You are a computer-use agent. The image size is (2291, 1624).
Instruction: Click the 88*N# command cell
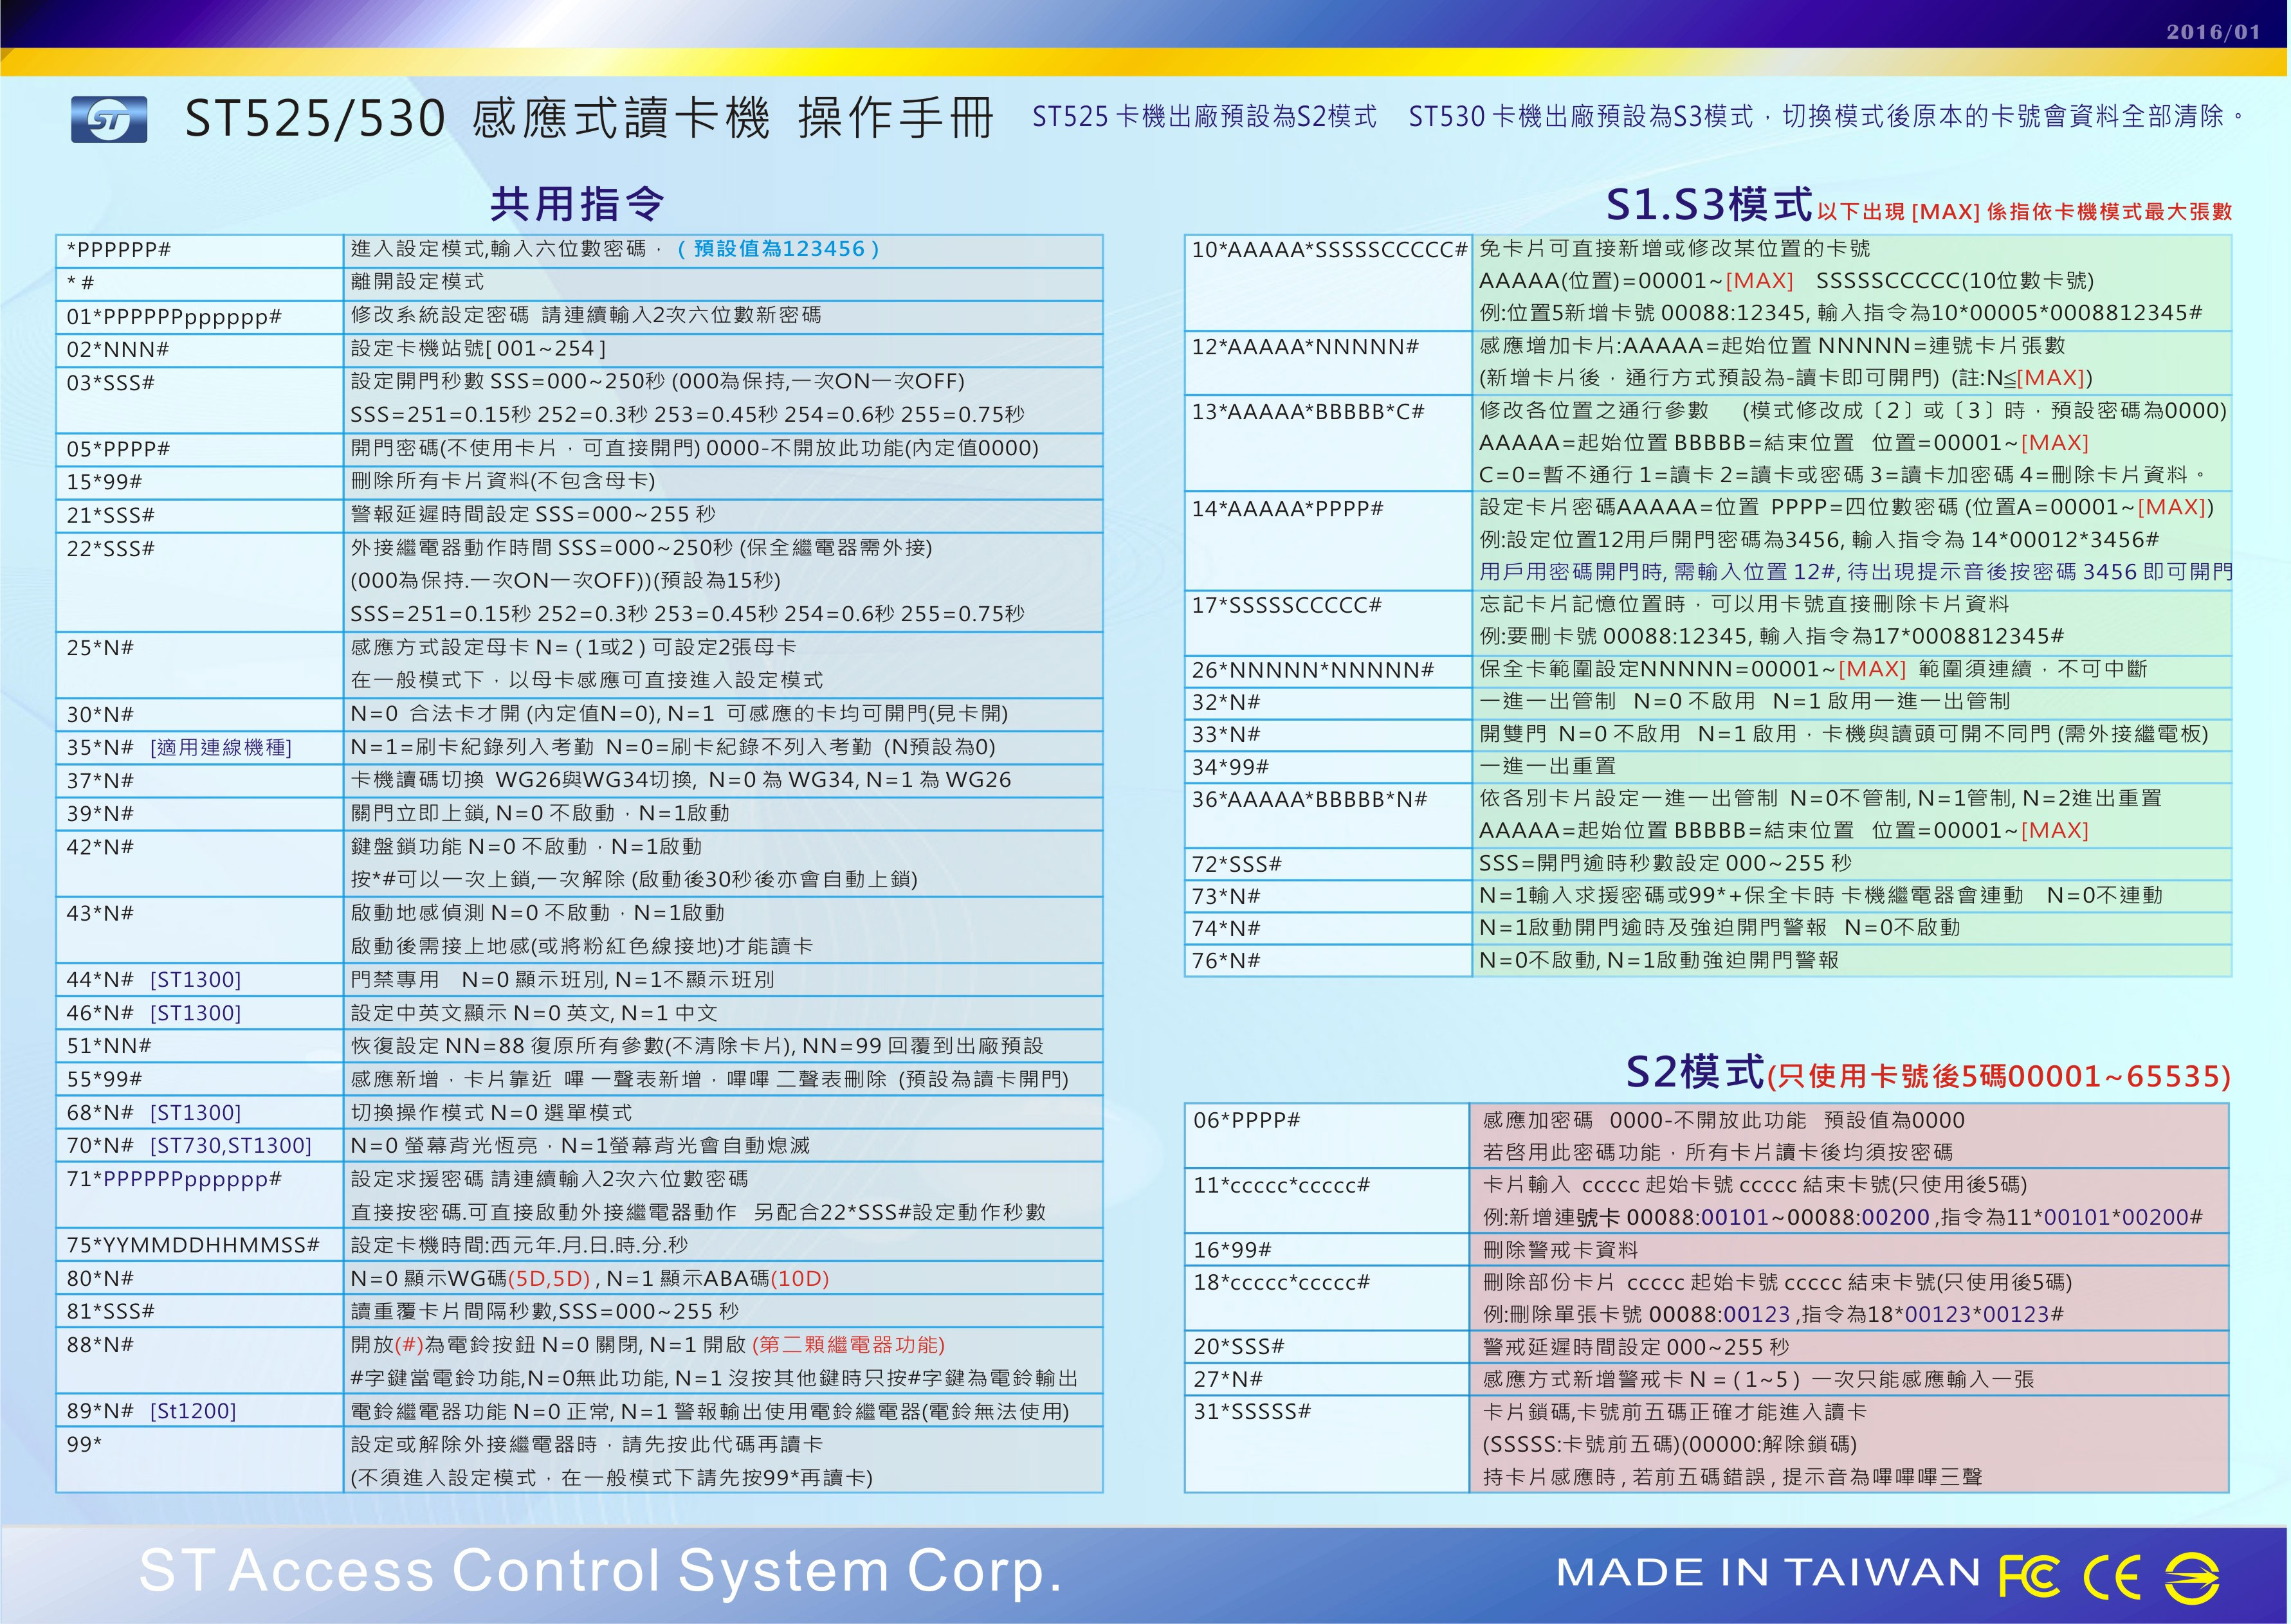tap(200, 1361)
